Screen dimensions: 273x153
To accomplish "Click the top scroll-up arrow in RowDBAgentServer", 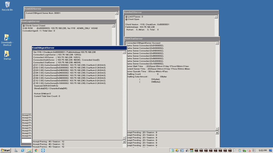I will coord(124,52).
